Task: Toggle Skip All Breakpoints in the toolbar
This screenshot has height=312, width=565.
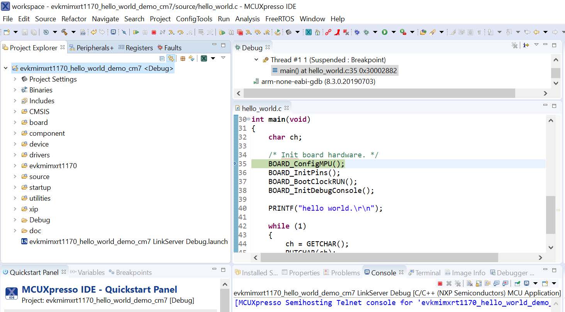Action: (124, 32)
